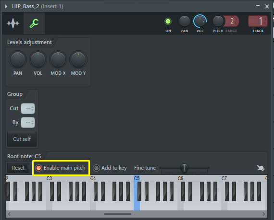This screenshot has height=220, width=274.
Task: Click the PITCH knob in header
Action: pyautogui.click(x=218, y=21)
